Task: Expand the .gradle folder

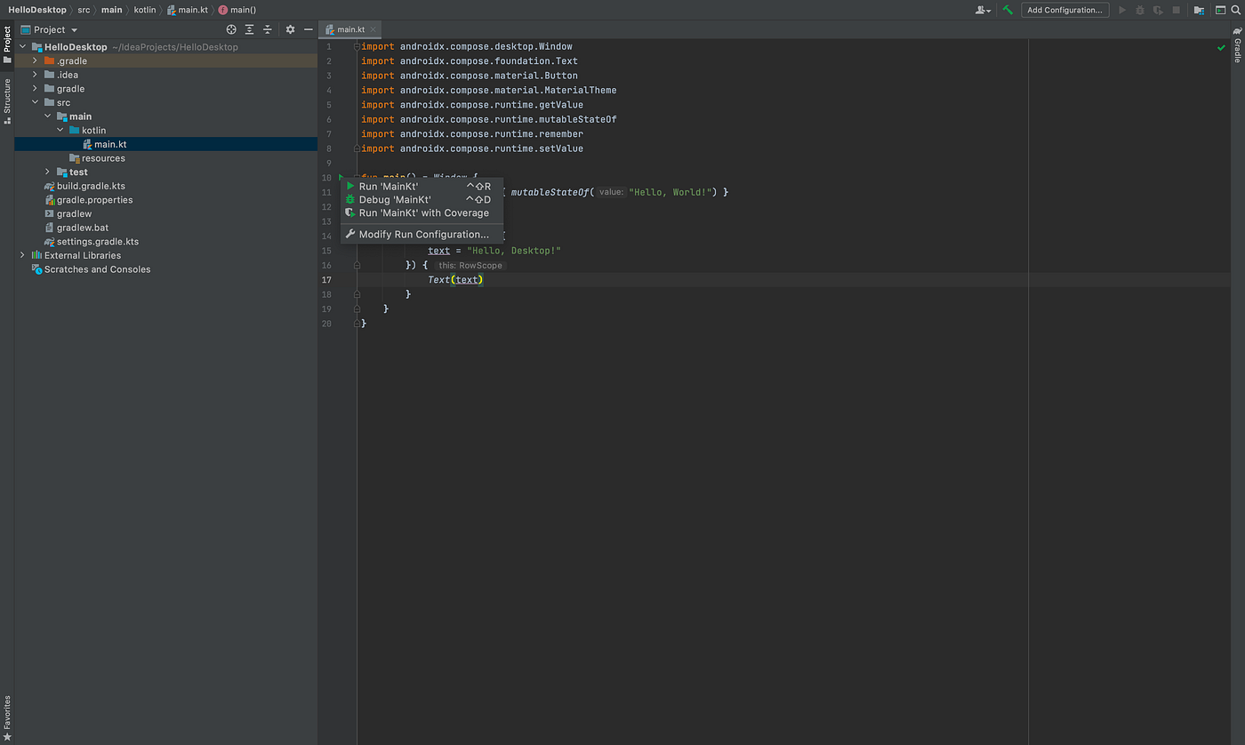Action: click(x=36, y=61)
